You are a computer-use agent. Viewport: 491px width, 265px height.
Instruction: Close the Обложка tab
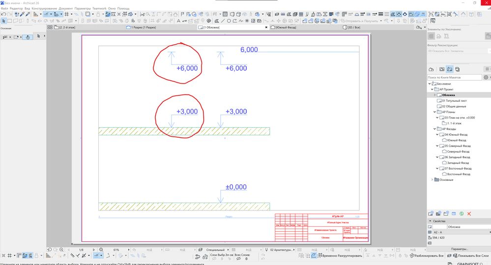pyautogui.click(x=266, y=27)
